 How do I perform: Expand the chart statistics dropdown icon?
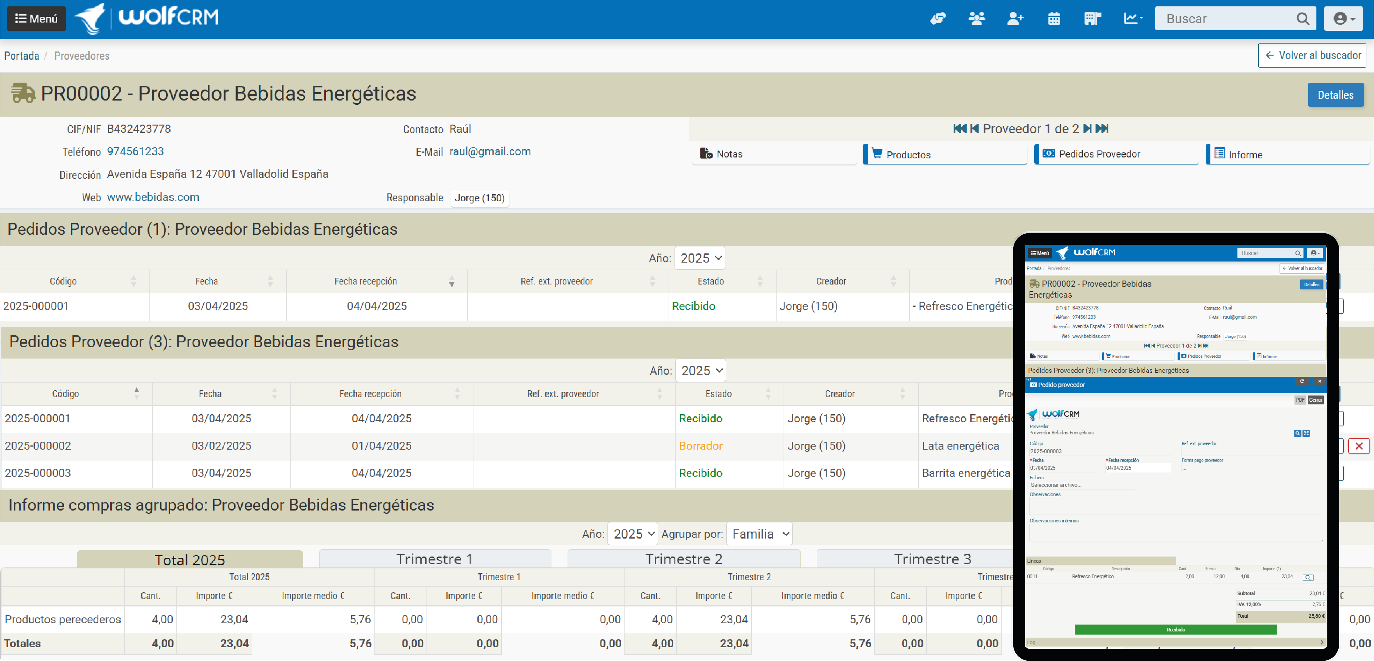pyautogui.click(x=1133, y=19)
